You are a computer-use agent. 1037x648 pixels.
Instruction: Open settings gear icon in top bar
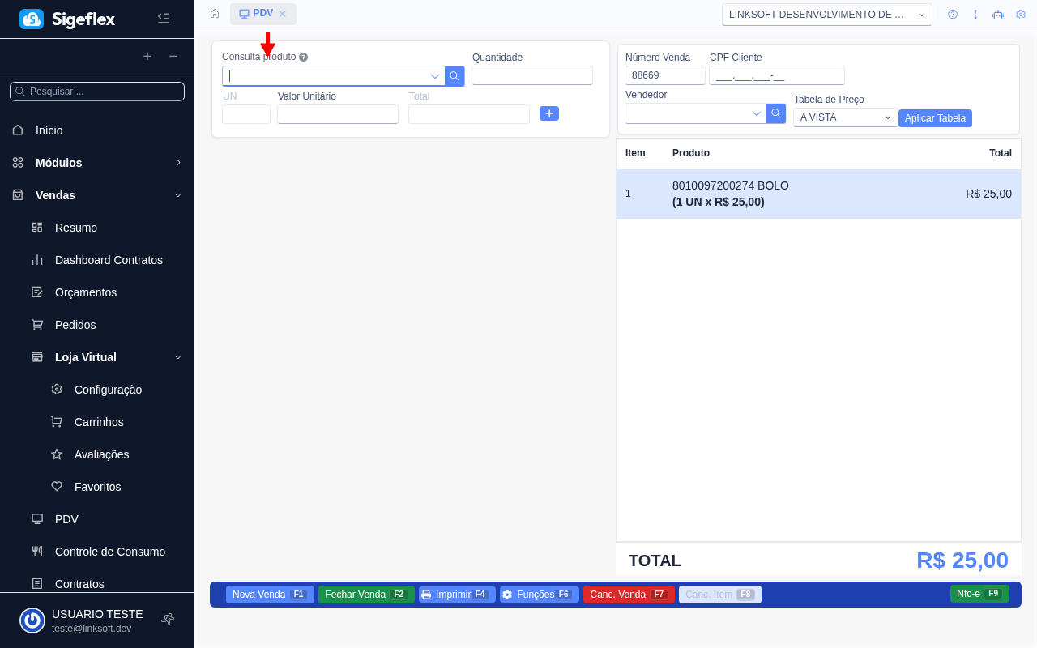(x=1021, y=15)
